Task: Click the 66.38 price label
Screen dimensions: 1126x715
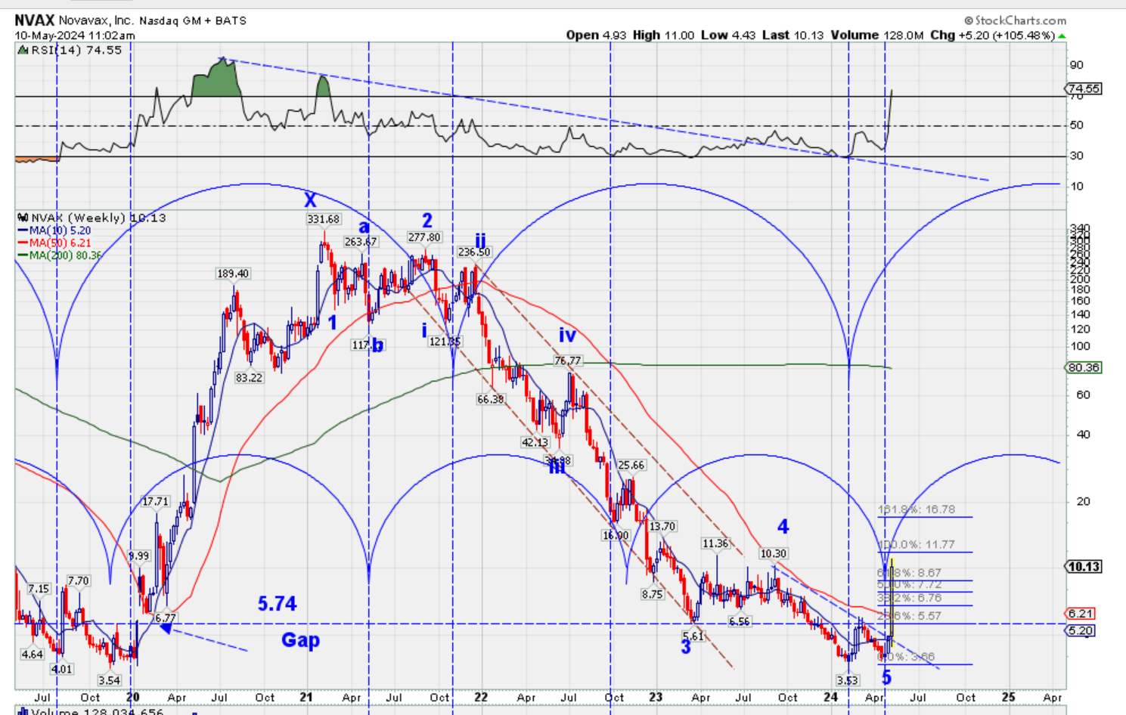Action: 491,399
